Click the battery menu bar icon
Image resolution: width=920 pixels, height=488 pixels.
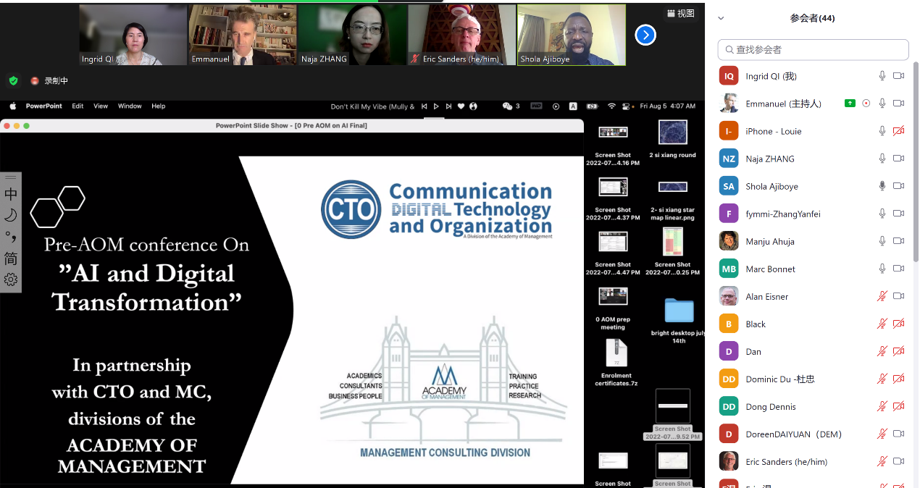(592, 106)
